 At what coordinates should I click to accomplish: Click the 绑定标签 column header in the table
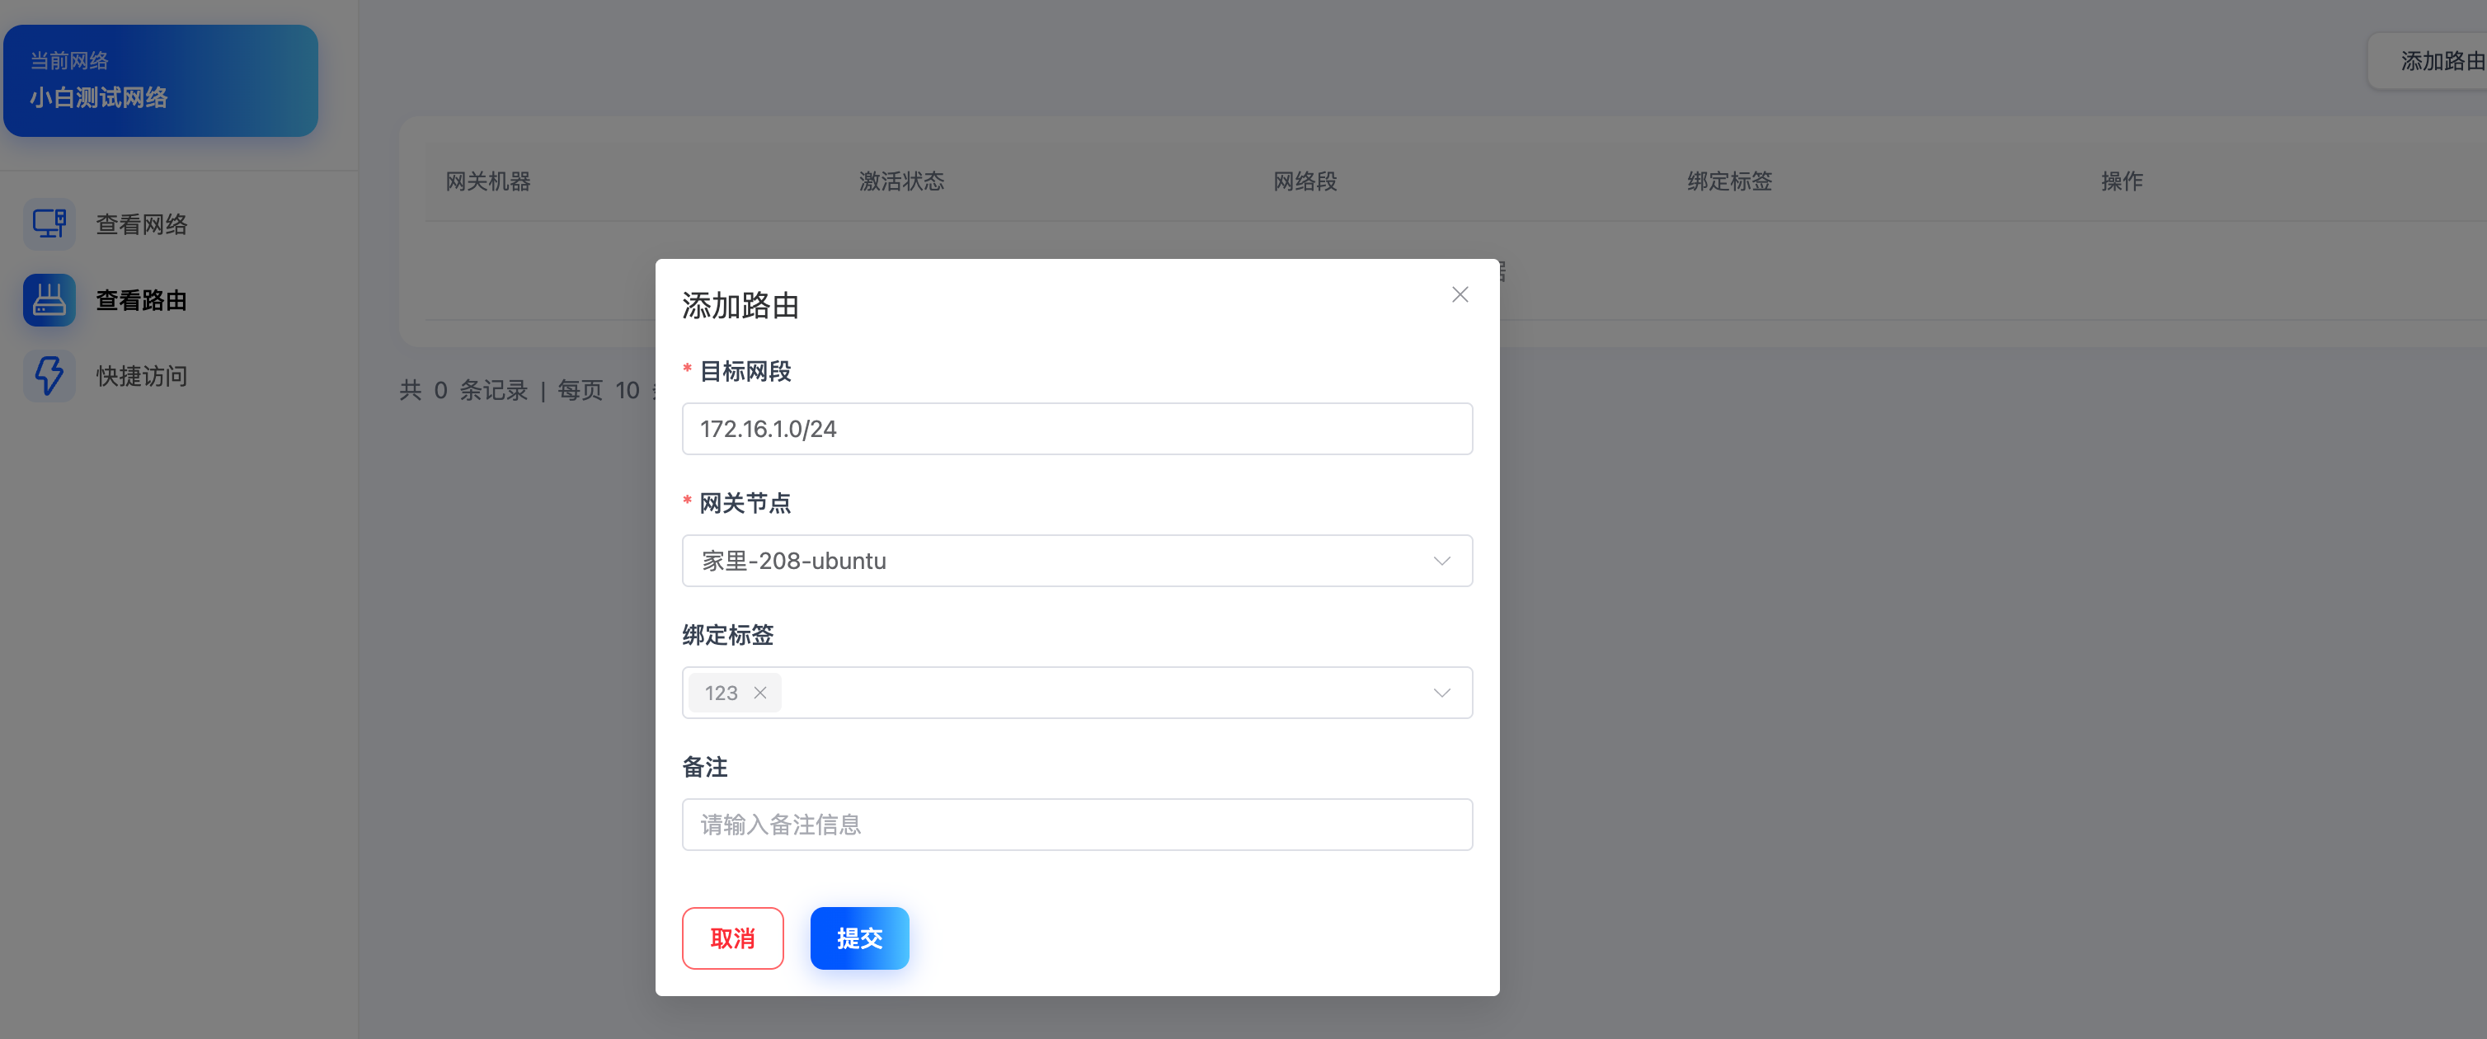(x=1729, y=181)
